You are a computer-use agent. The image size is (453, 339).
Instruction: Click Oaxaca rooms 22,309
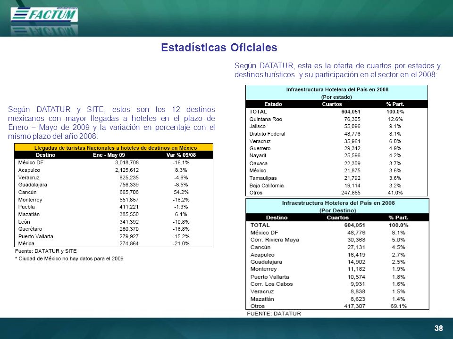pyautogui.click(x=352, y=163)
